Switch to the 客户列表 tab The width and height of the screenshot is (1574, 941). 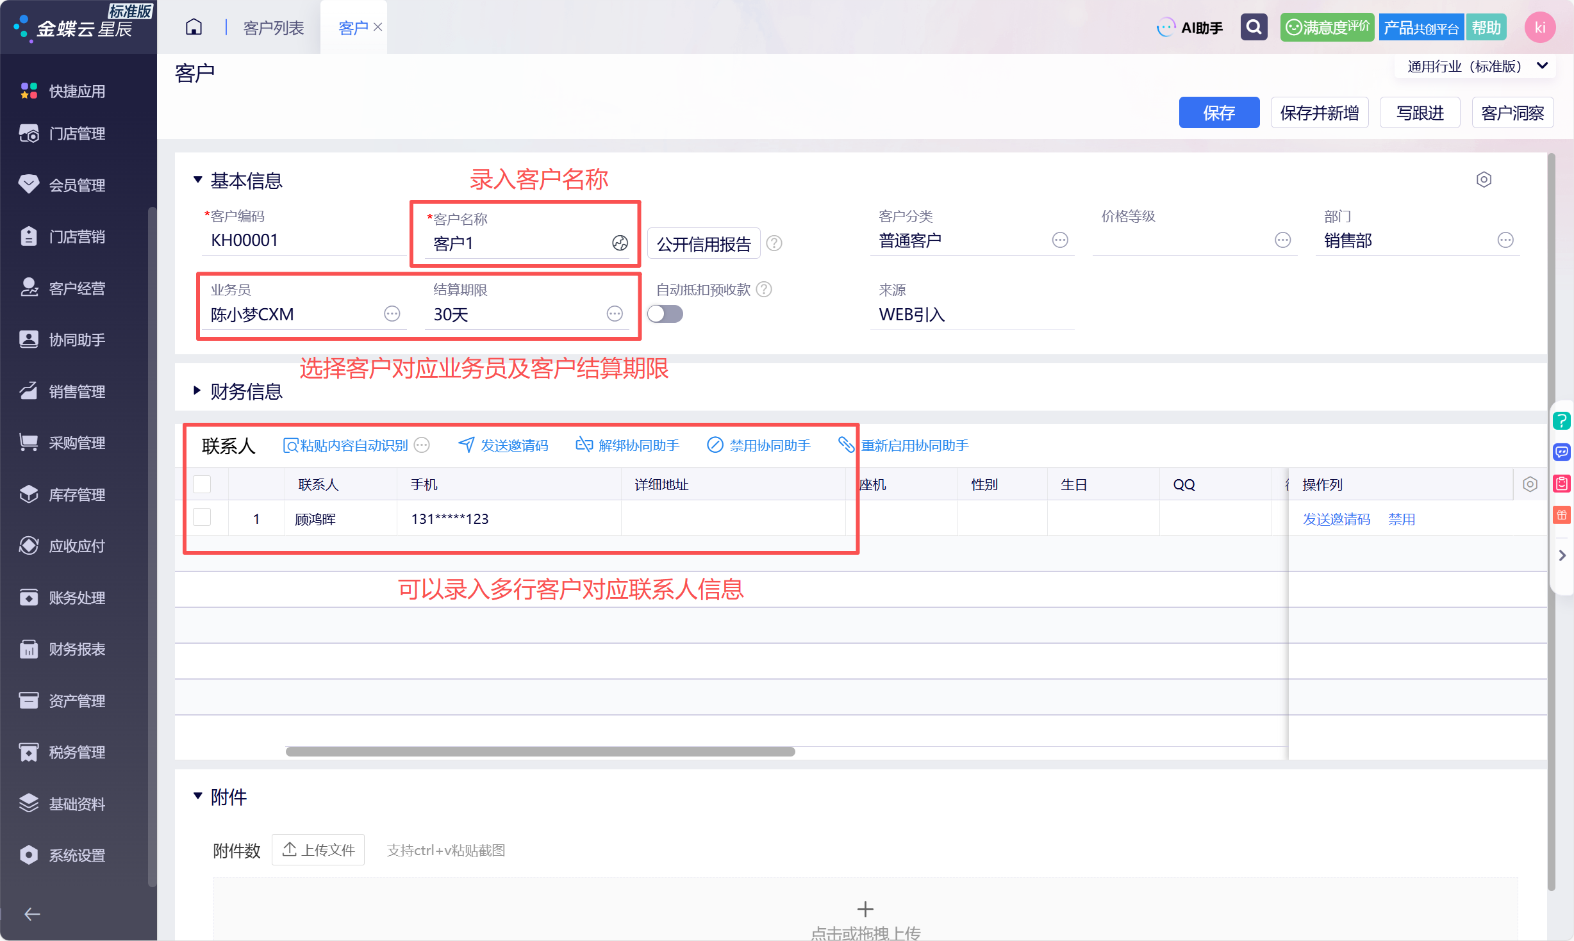tap(274, 28)
